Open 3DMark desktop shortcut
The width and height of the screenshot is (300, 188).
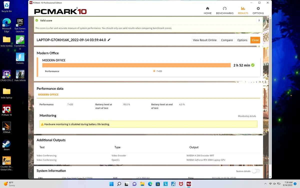click(7, 128)
